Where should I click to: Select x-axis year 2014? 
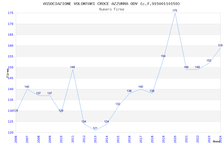[x=107, y=139]
